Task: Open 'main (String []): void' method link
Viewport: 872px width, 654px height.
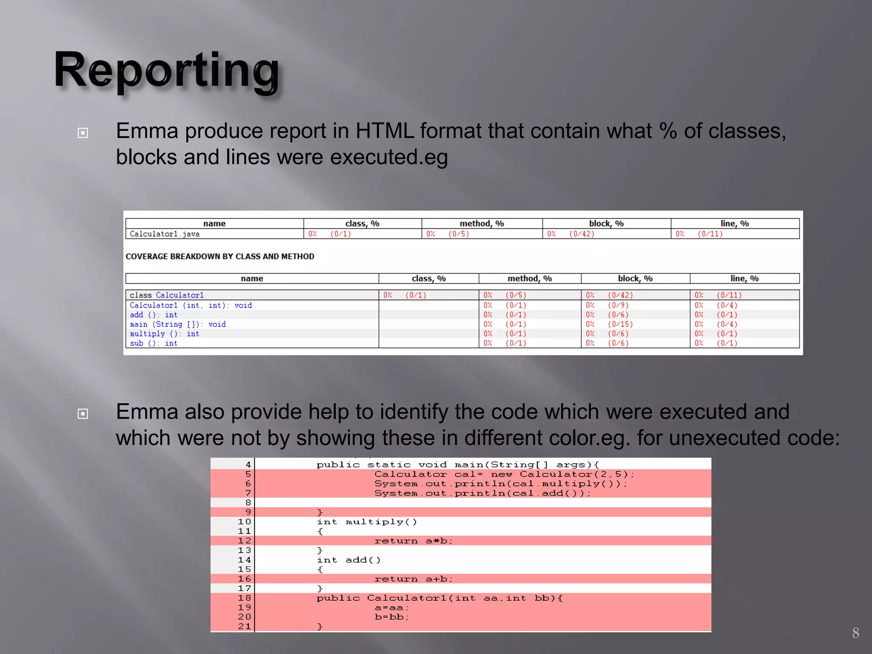Action: click(x=178, y=324)
